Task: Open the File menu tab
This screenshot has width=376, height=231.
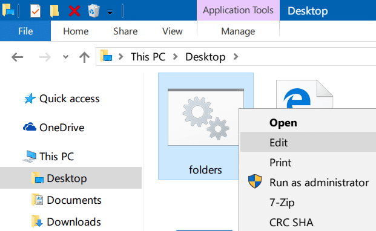Action: pos(25,31)
